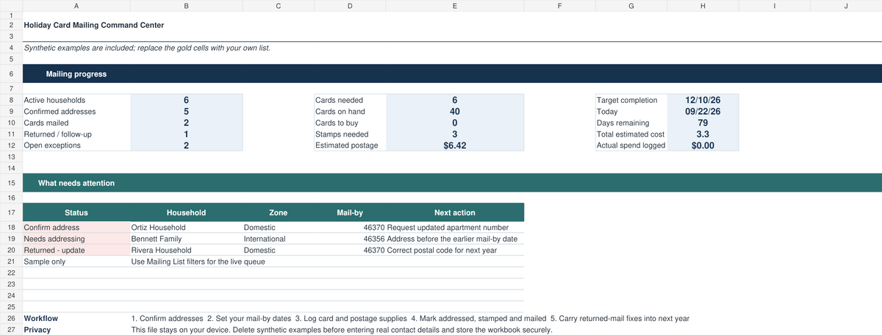Select row 18 header
The width and height of the screenshot is (882, 335).
click(x=11, y=228)
